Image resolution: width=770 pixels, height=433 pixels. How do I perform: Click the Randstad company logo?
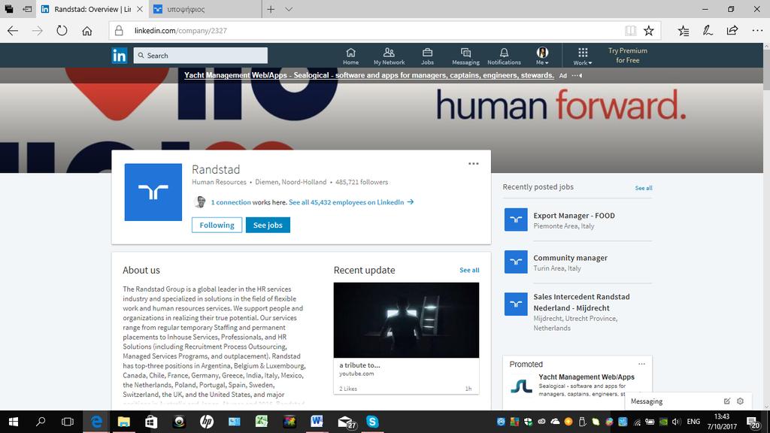click(153, 192)
